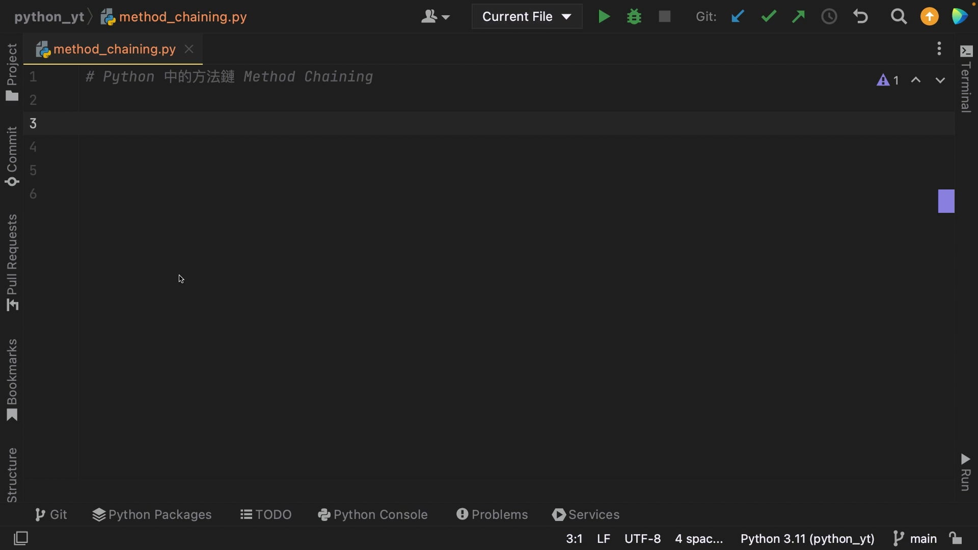Screen dimensions: 978x550
Task: Toggle the Project tool window
Action: point(12,71)
